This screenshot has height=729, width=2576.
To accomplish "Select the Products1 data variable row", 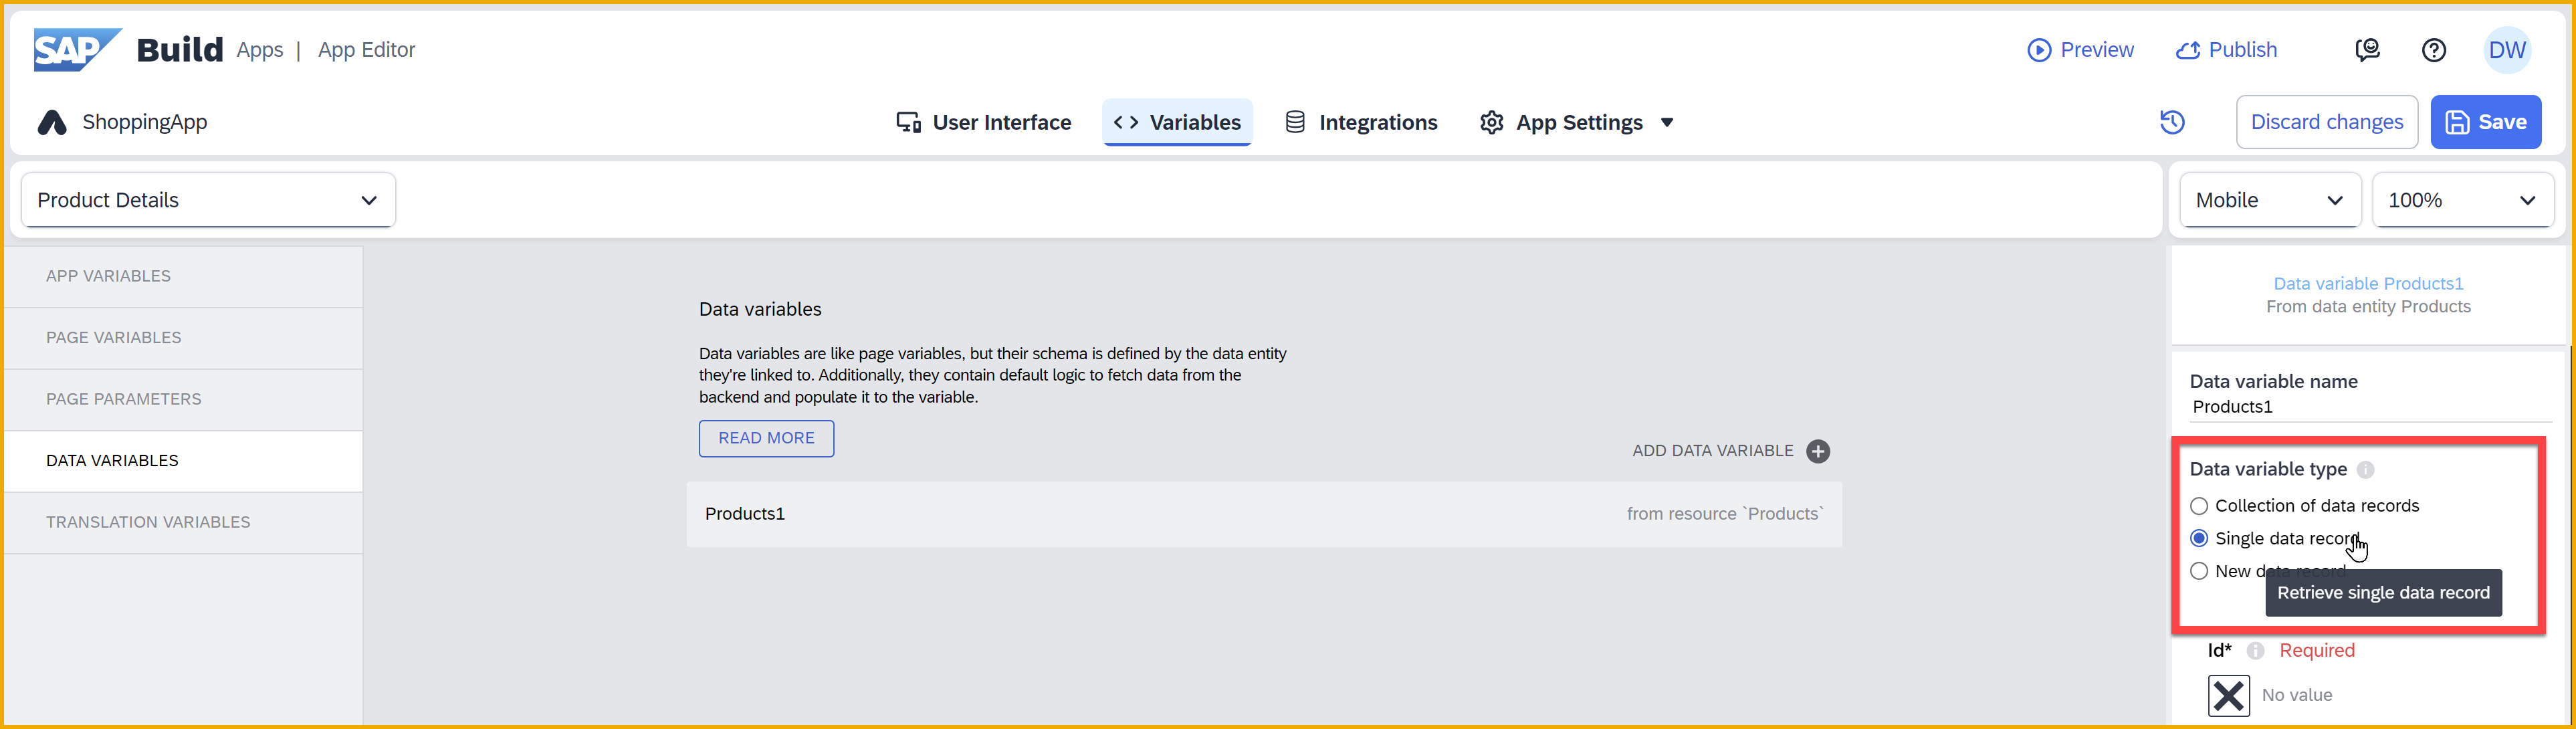I will (1263, 514).
